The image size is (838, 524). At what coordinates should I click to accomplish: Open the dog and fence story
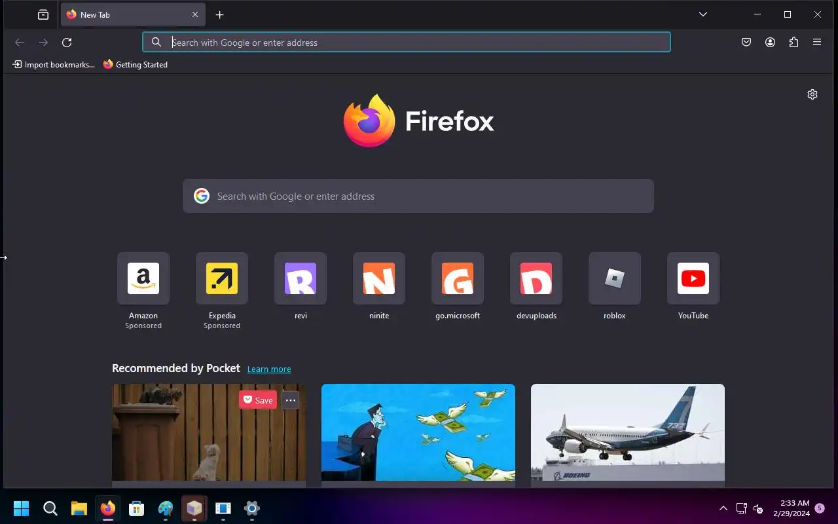click(209, 435)
